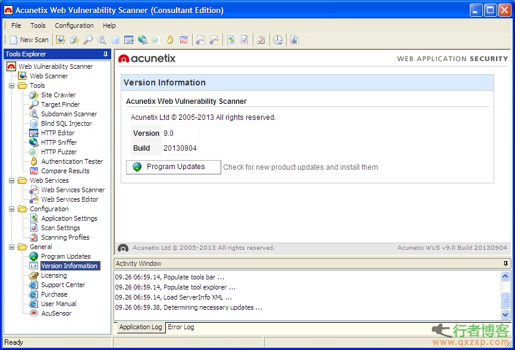Viewport: 515px width, 350px height.
Task: Select Authentication Tester tree item
Action: tap(73, 161)
